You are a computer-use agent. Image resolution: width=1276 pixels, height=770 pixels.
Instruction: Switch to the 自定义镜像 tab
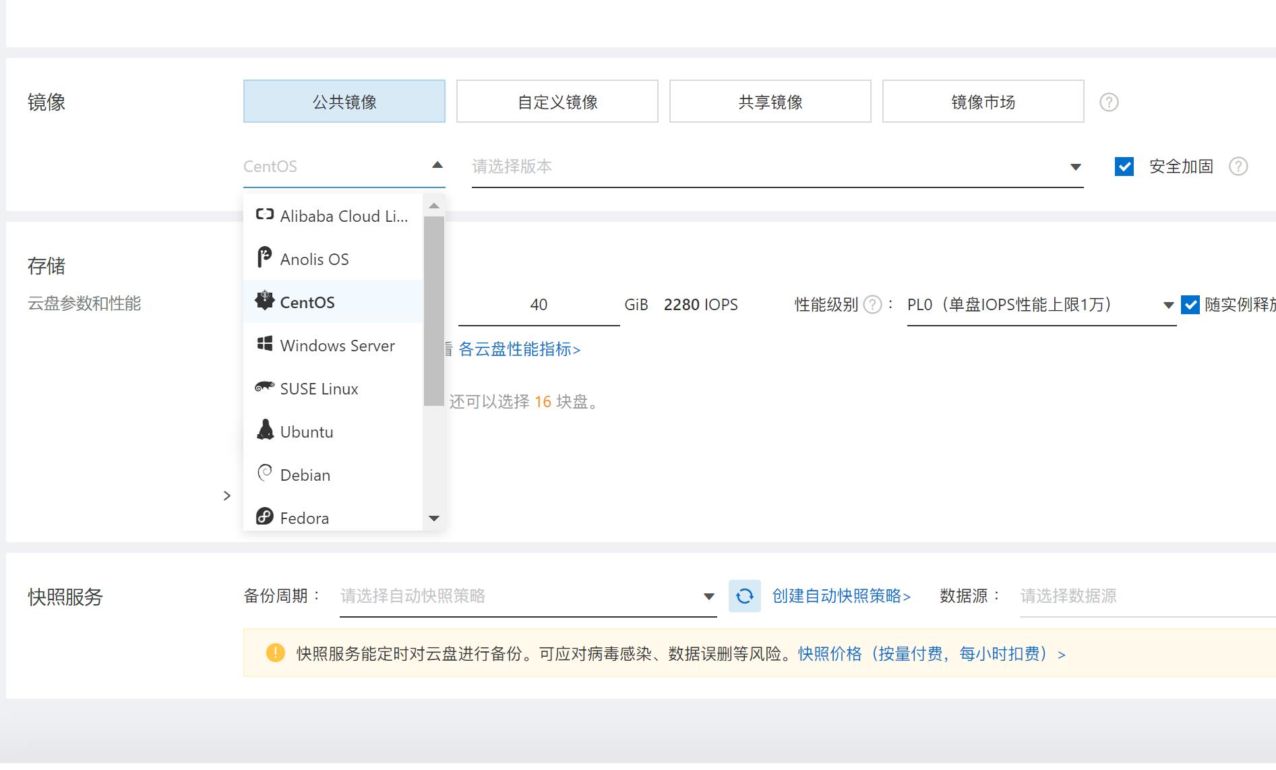557,102
